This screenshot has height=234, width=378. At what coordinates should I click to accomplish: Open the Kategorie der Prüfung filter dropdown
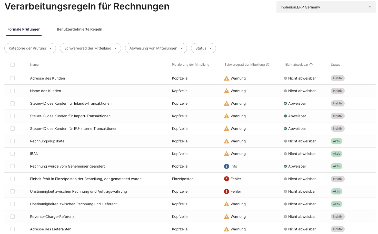tap(30, 48)
